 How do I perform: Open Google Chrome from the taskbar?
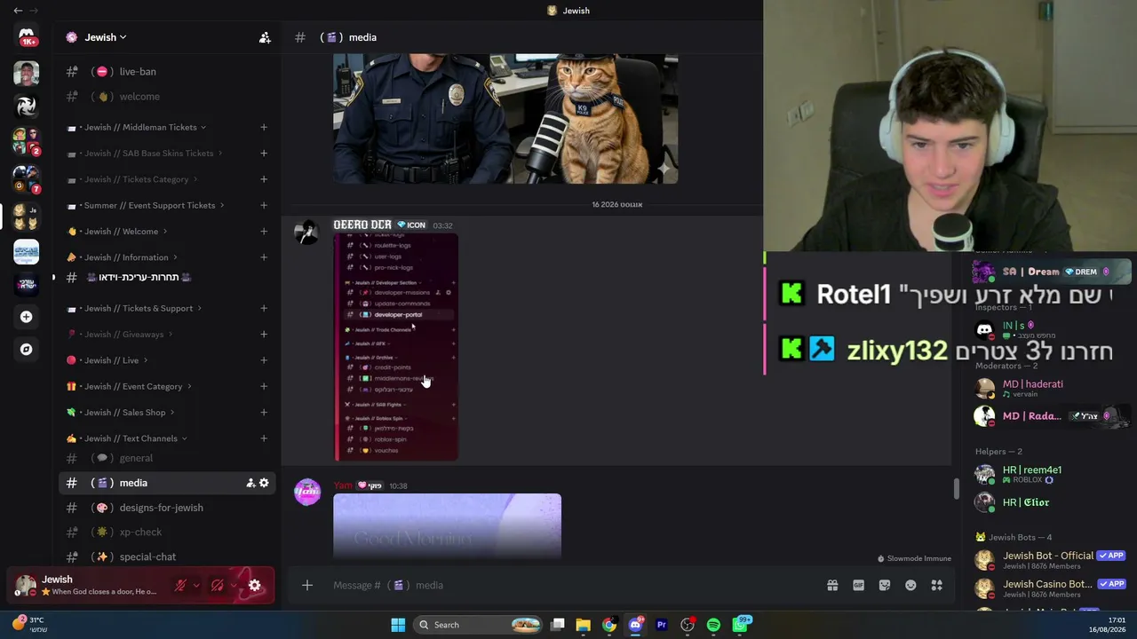coord(608,625)
